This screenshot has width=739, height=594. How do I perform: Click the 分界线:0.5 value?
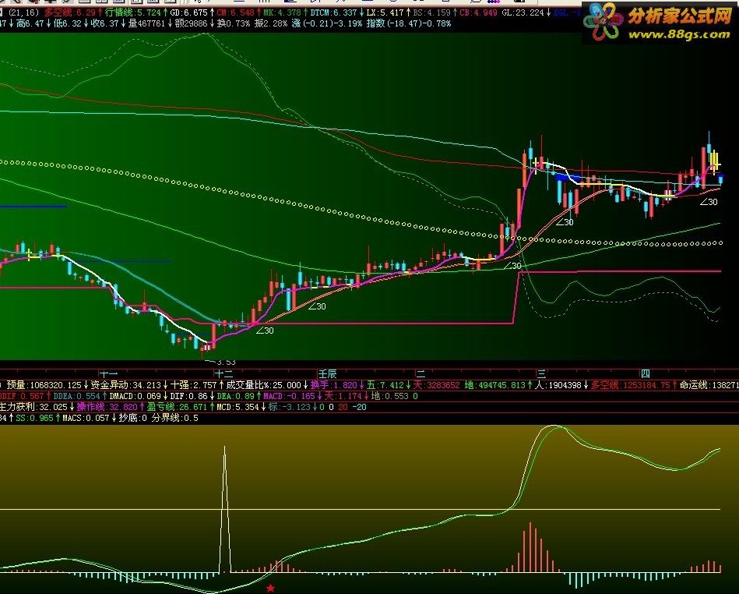tap(175, 418)
